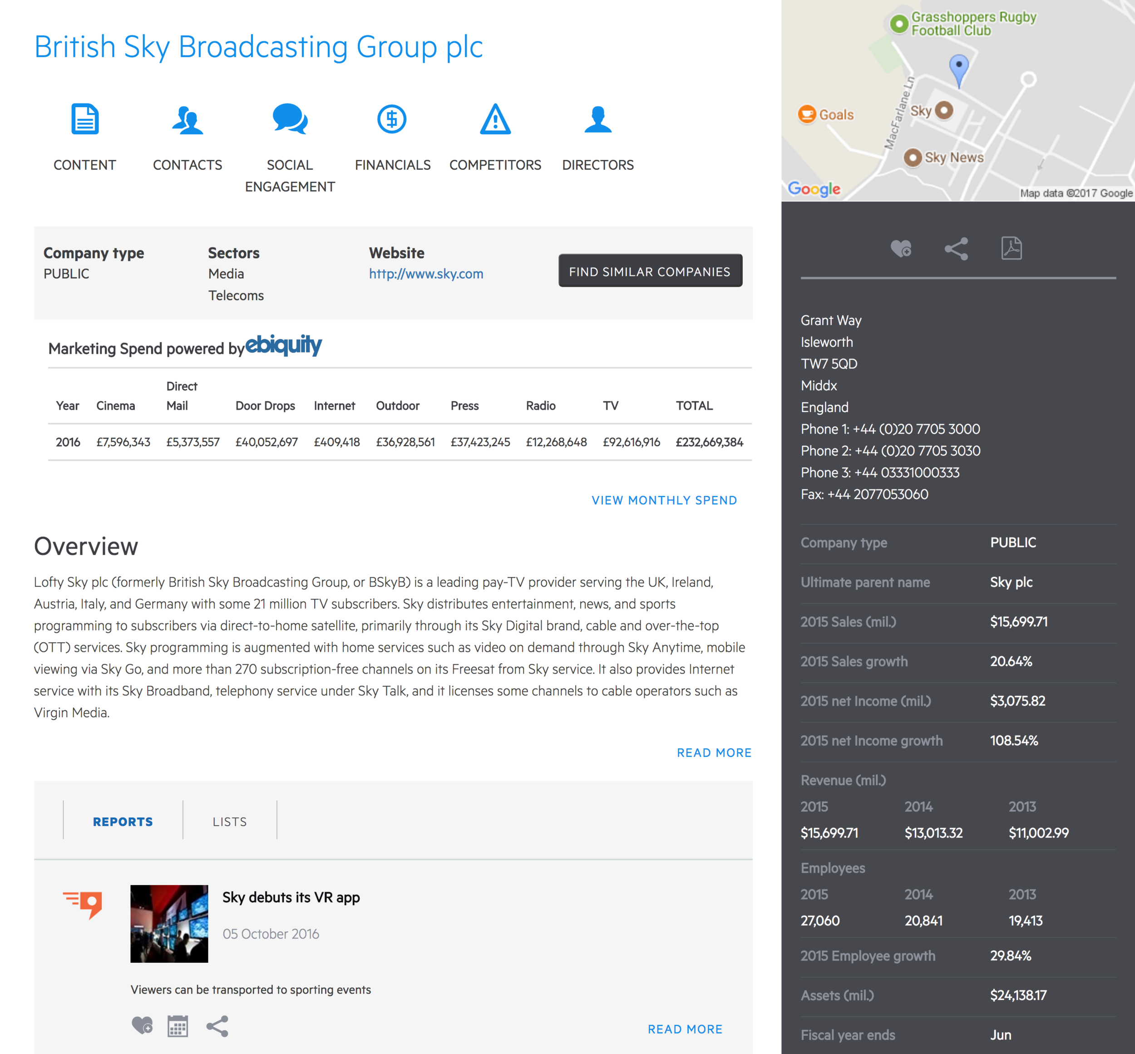Click the TOTAL spend value £232,669,384
The image size is (1135, 1054).
(710, 442)
